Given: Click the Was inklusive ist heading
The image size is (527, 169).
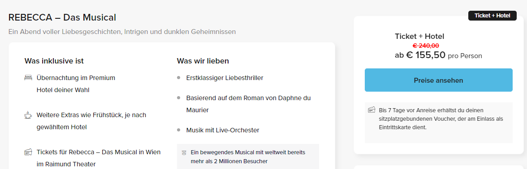Looking at the screenshot, I should (54, 61).
